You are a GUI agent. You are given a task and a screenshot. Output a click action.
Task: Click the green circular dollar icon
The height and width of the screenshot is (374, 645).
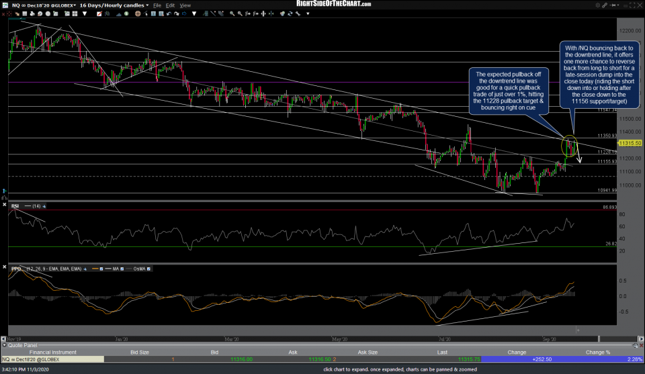pyautogui.click(x=126, y=13)
